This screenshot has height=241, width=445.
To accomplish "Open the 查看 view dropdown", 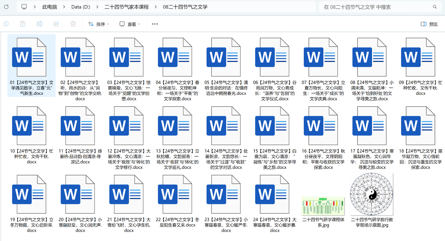I will [130, 24].
